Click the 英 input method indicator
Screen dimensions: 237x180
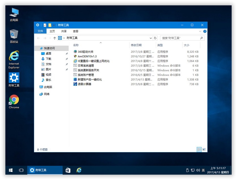point(203,170)
